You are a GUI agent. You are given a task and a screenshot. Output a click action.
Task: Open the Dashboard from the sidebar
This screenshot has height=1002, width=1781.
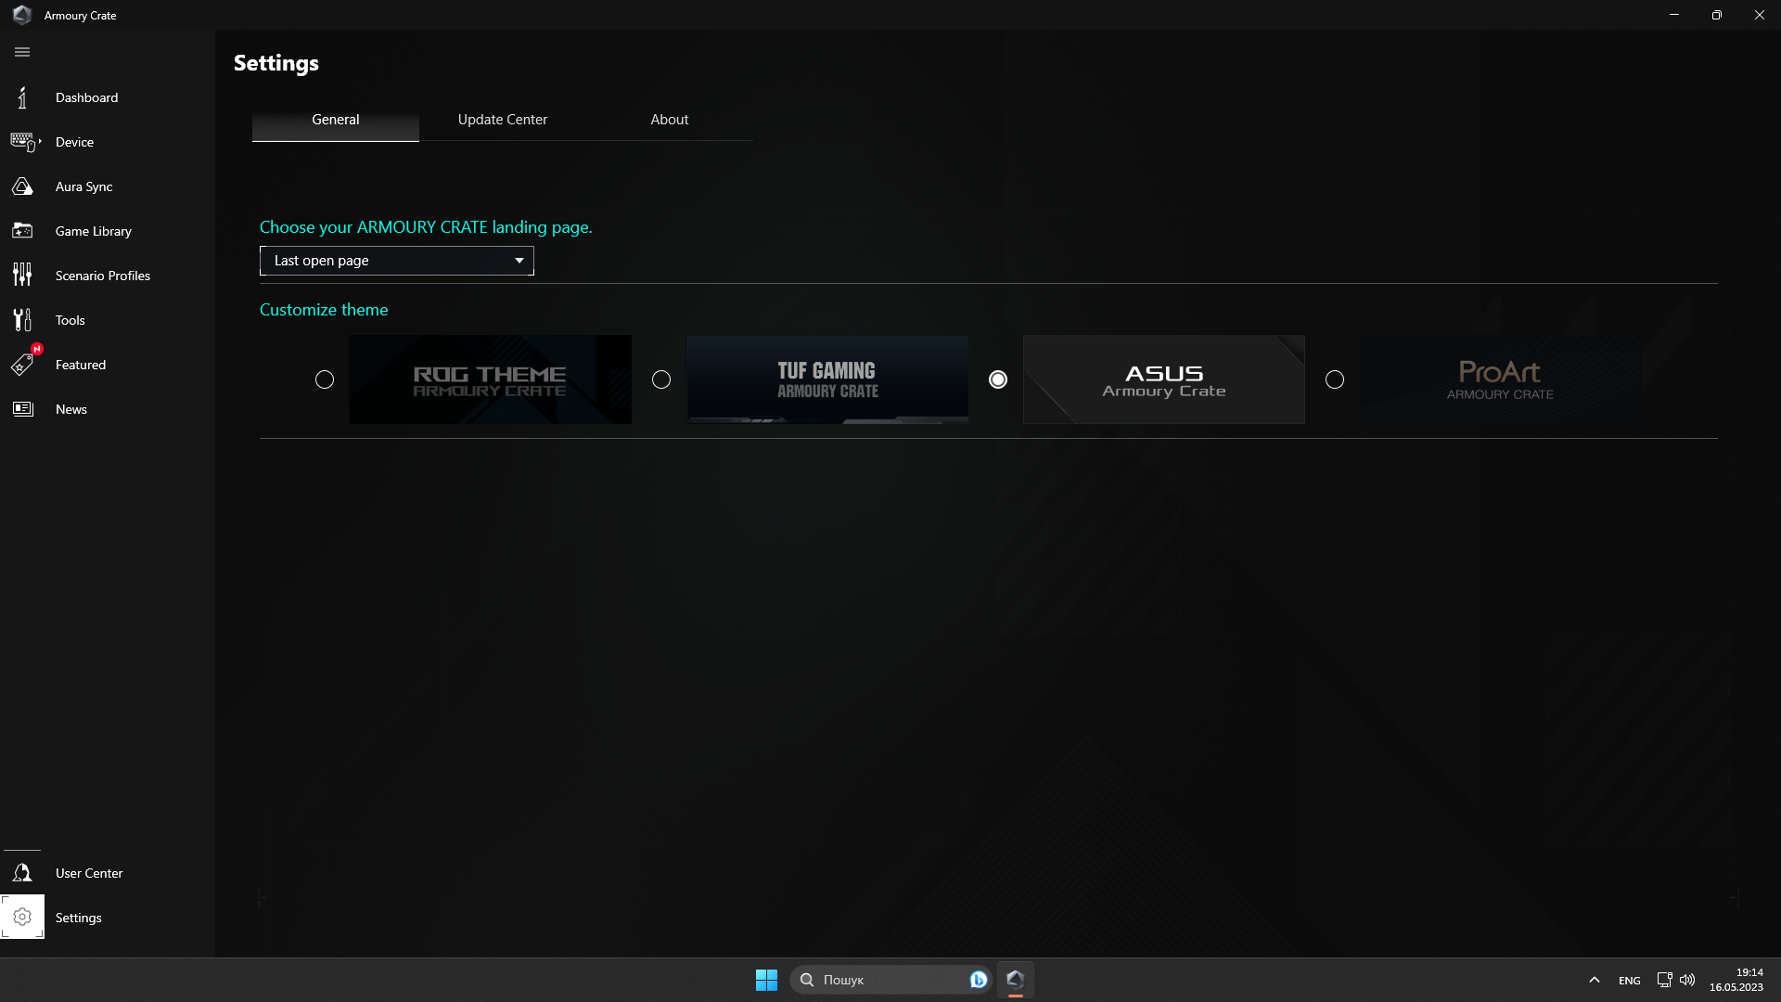[x=87, y=97]
